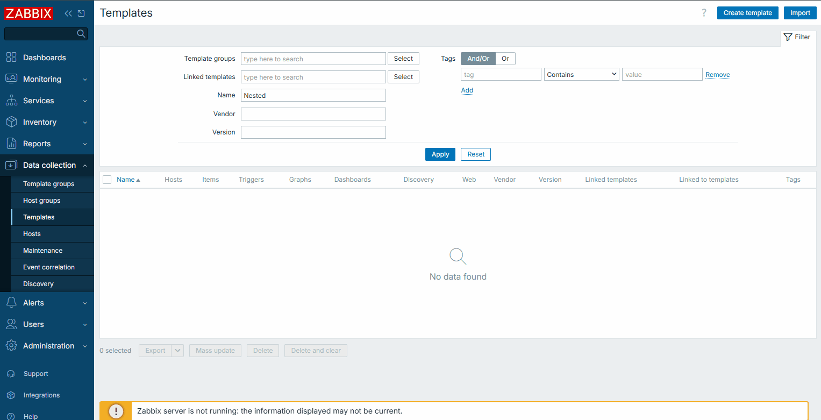The image size is (821, 420).
Task: Open the help question mark icon
Action: tap(704, 13)
